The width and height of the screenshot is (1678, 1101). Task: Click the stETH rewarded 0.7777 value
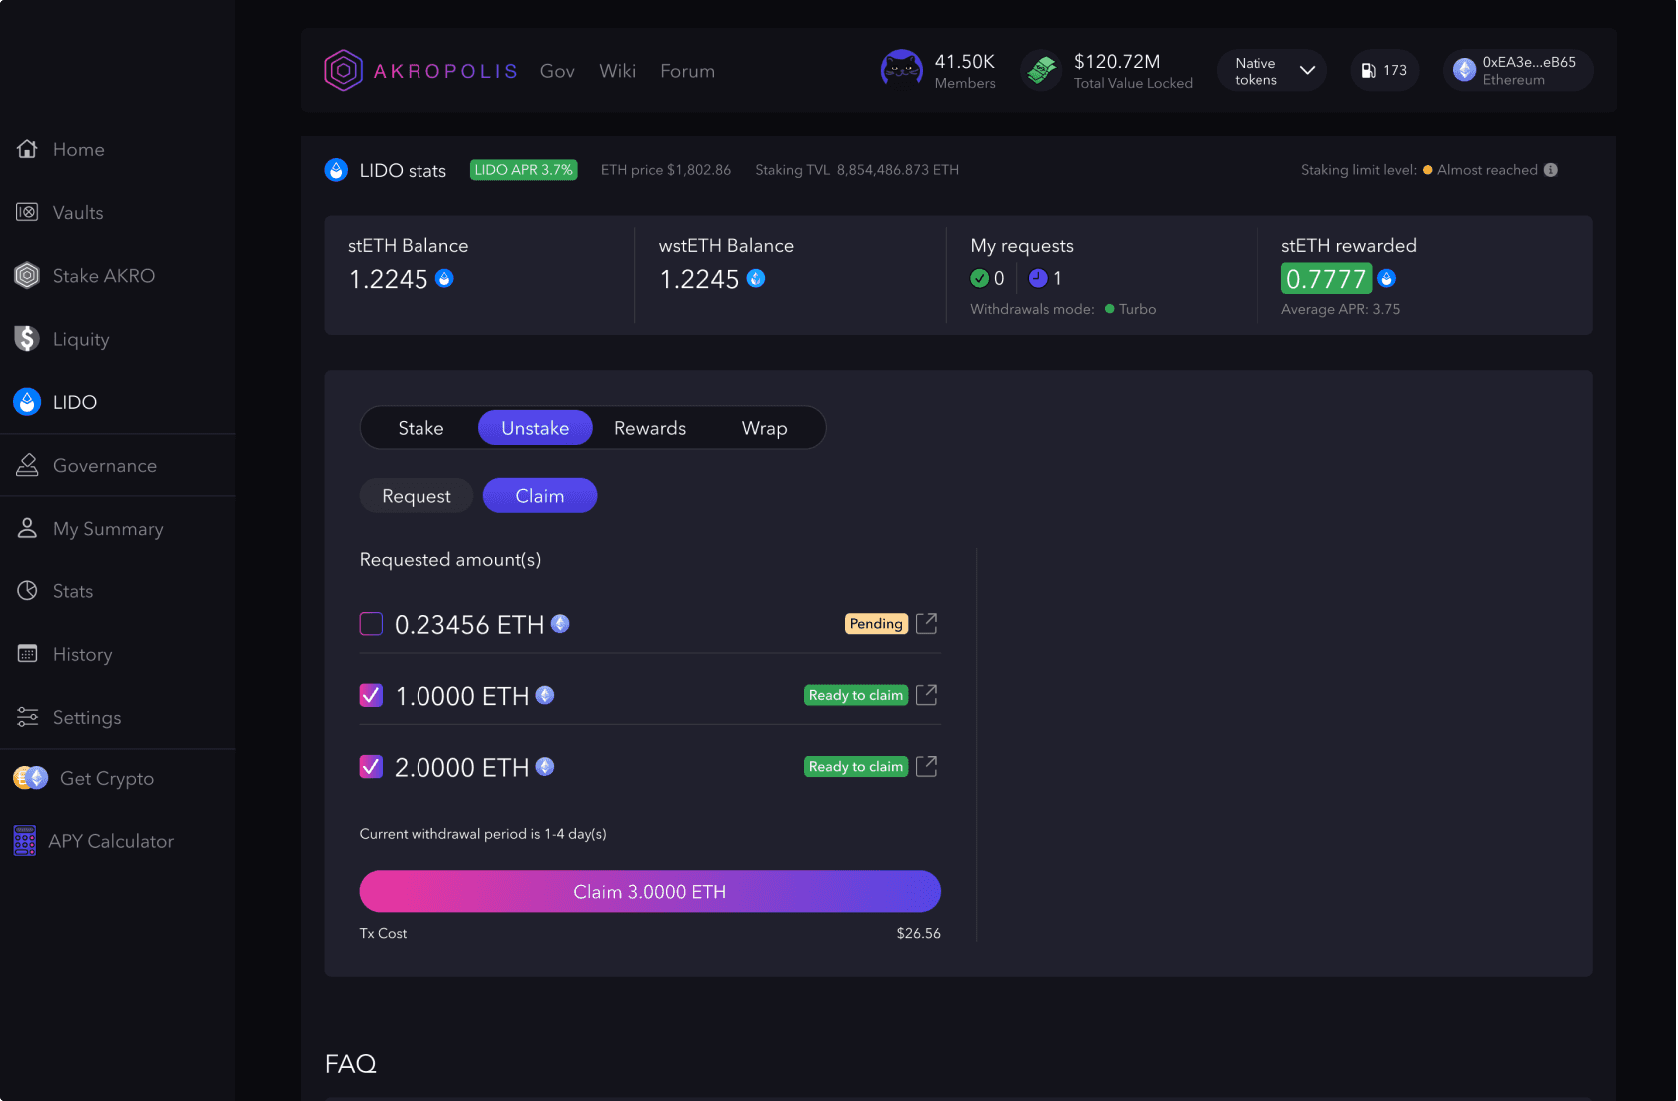pyautogui.click(x=1326, y=279)
